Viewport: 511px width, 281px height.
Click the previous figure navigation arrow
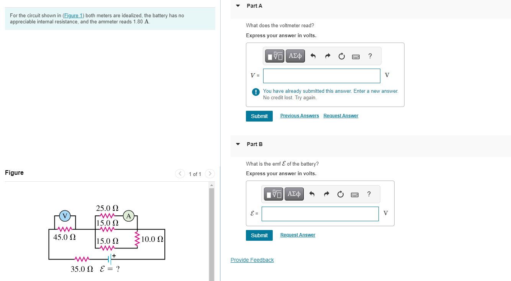(180, 173)
